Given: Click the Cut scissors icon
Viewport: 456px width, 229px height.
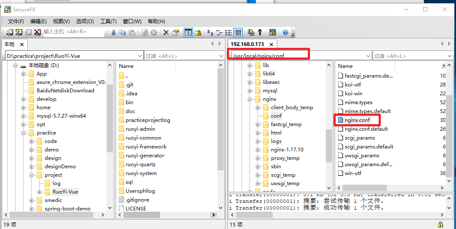Looking at the screenshot, I should 114,32.
